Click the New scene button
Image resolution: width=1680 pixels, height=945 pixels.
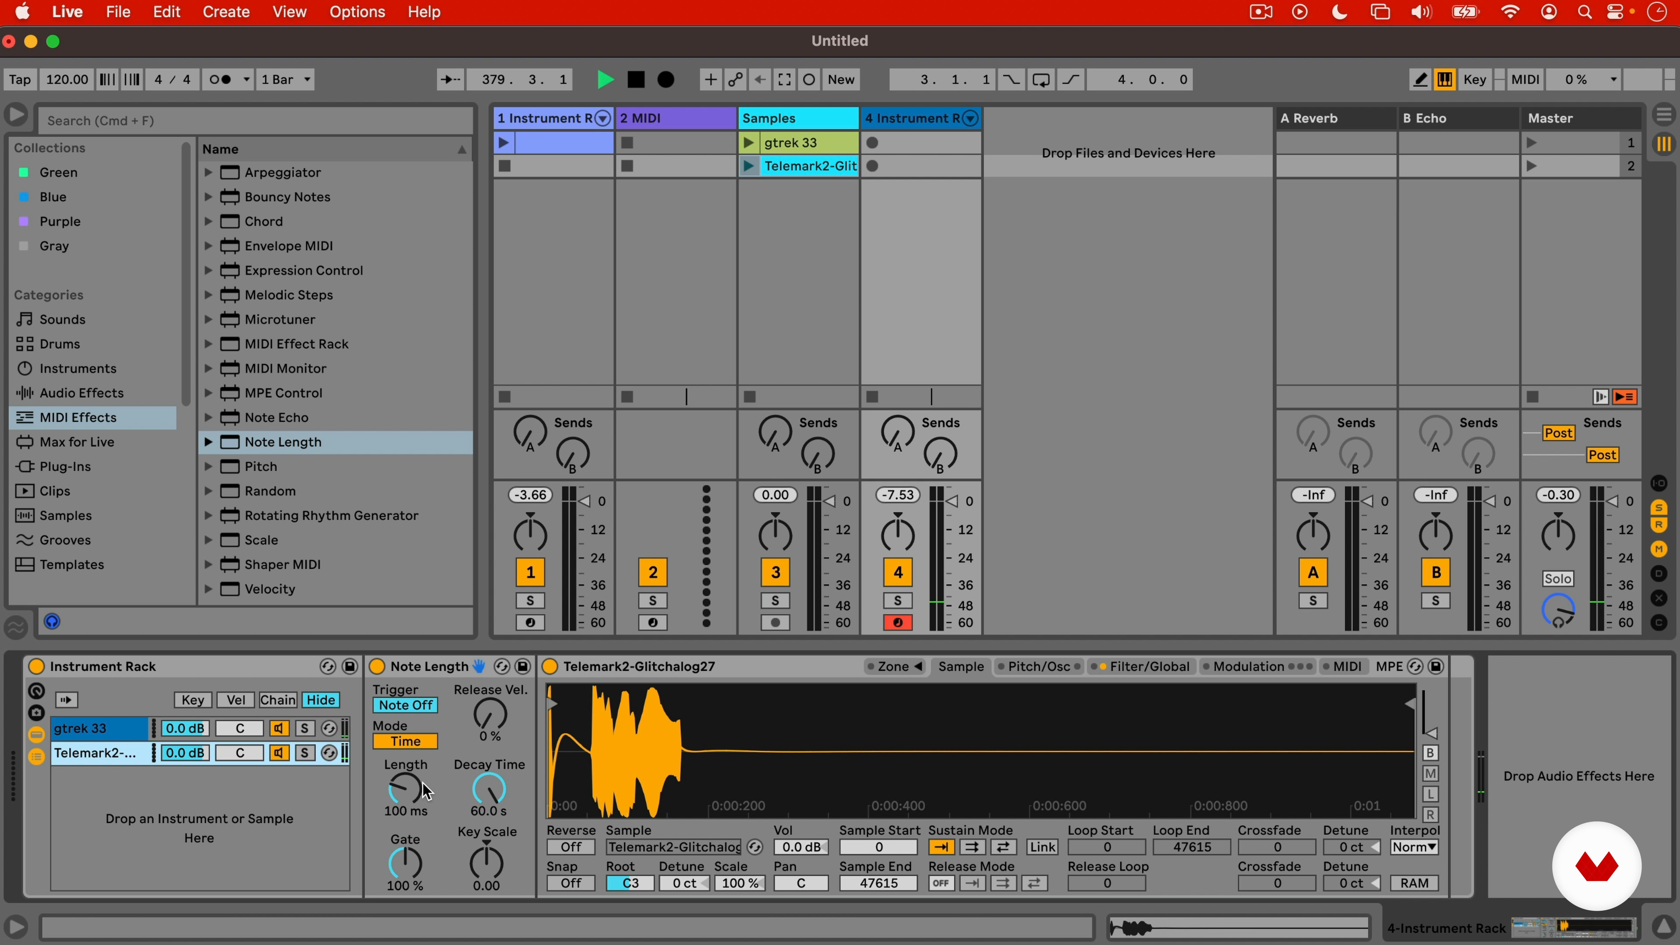[841, 80]
